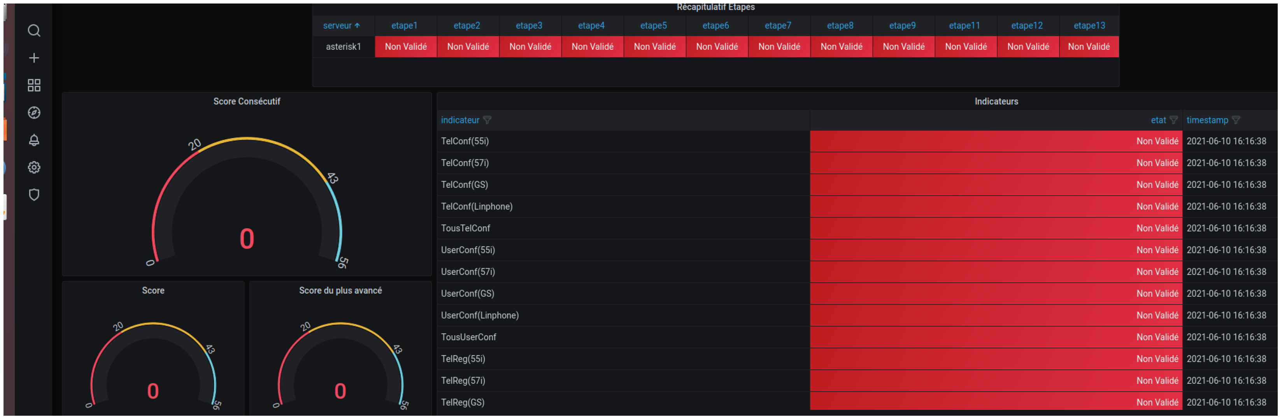Click the asterisk1 server cell

tap(343, 47)
